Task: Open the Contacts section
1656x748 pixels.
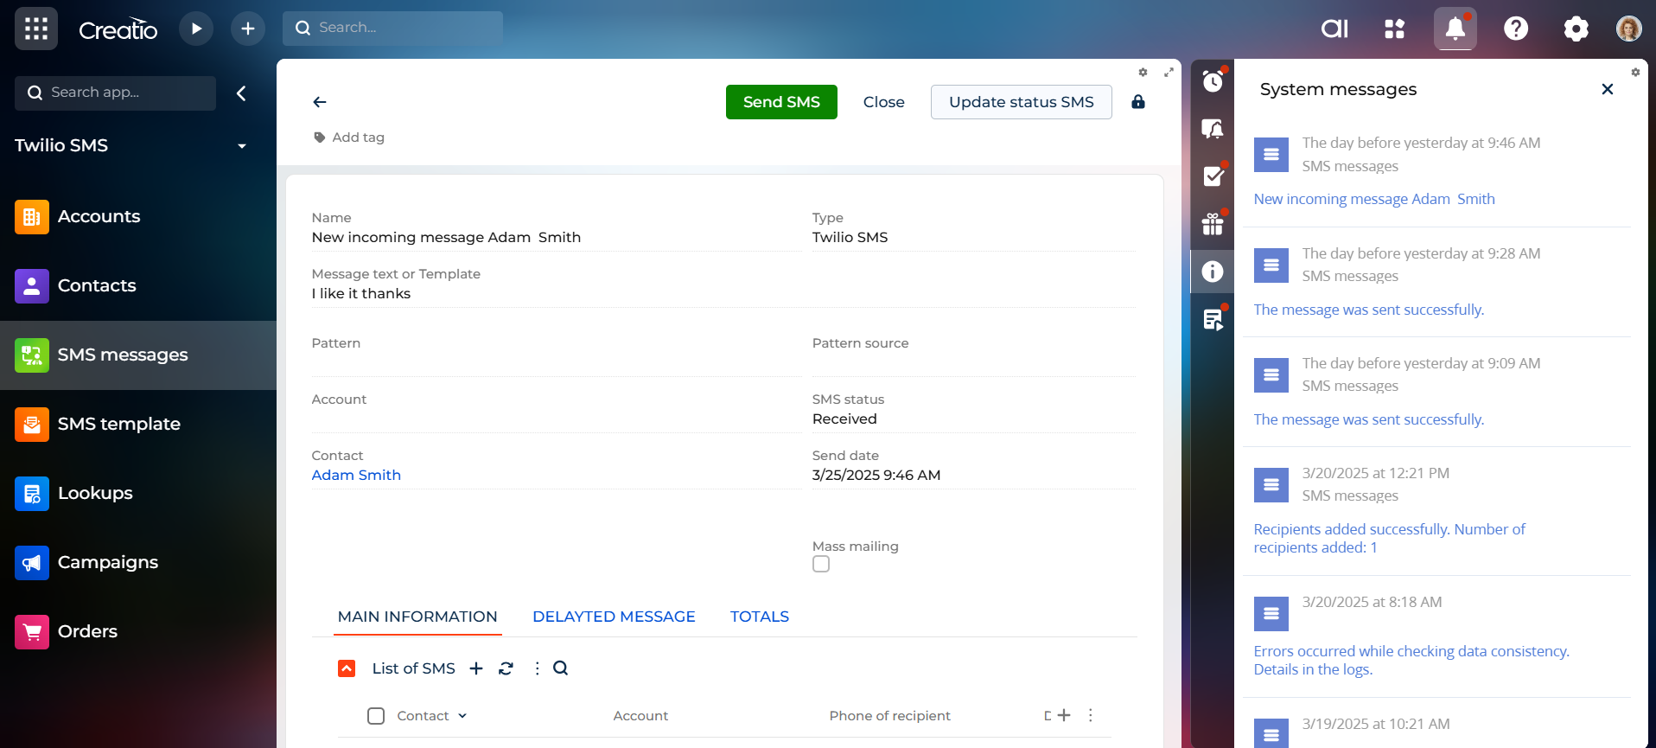Action: (x=138, y=285)
